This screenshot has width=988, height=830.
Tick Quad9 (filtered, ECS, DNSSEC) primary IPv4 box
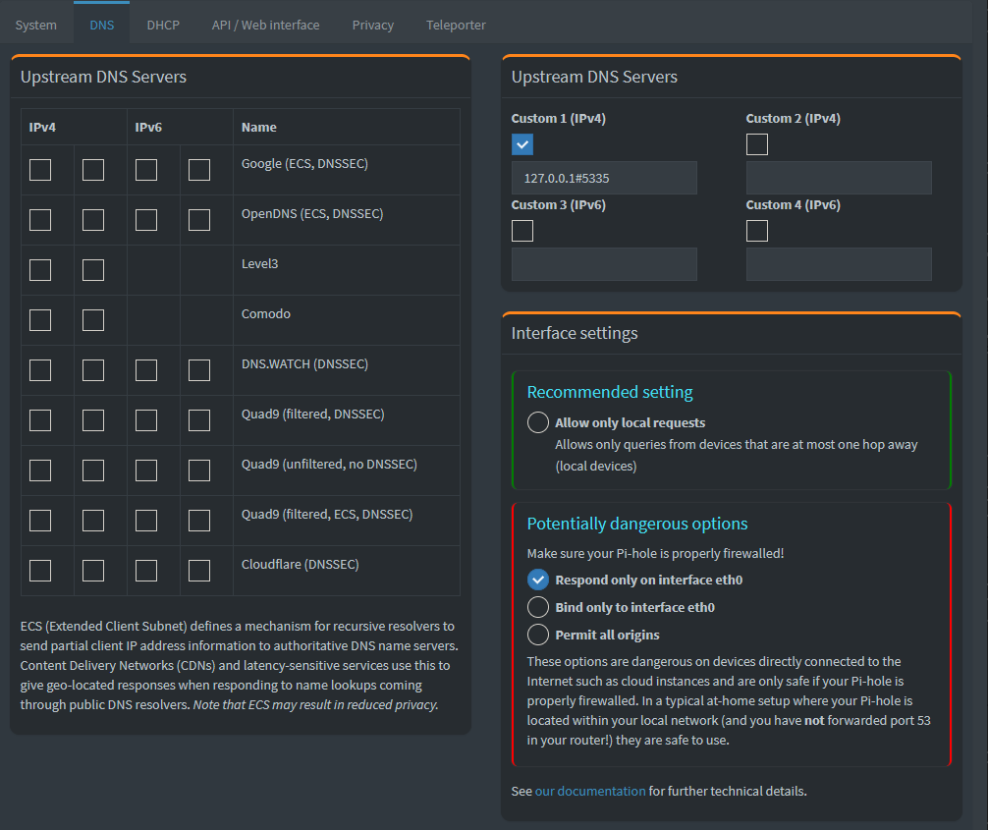point(40,521)
